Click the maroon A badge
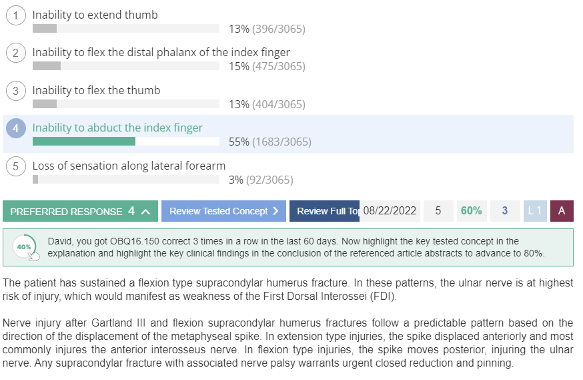 point(562,211)
